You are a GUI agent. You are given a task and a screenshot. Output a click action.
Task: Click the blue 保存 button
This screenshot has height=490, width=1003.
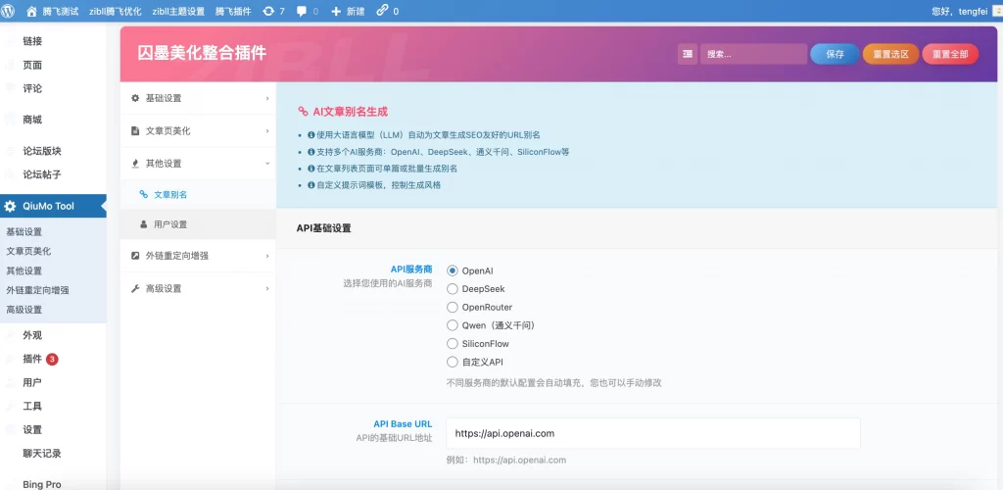[835, 54]
